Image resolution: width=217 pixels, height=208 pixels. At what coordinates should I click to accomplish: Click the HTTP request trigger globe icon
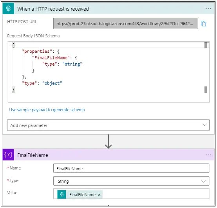(8, 9)
